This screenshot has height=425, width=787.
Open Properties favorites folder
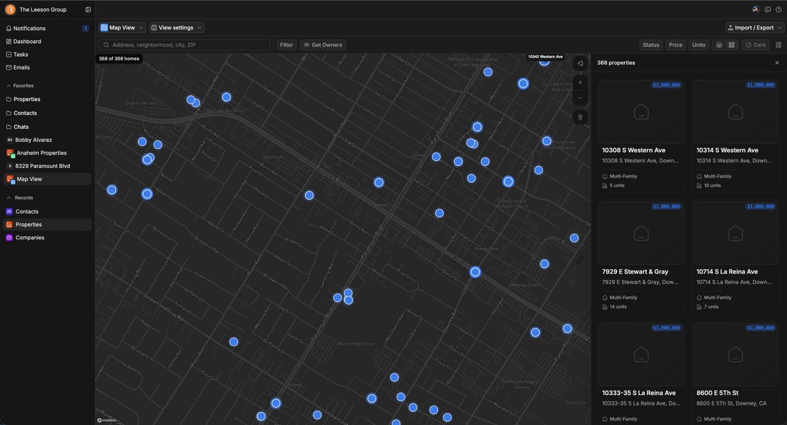(x=47, y=99)
